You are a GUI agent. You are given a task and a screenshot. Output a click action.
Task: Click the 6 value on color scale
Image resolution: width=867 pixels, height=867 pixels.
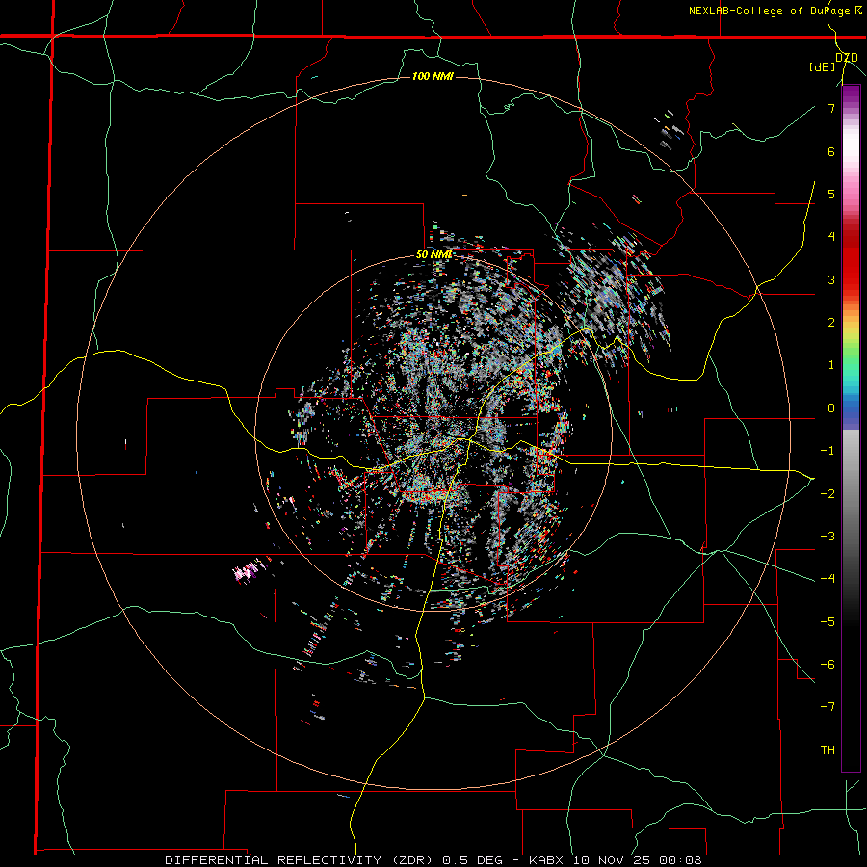pos(831,151)
